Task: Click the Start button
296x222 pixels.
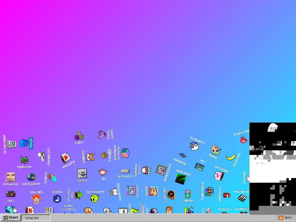Action: point(11,218)
